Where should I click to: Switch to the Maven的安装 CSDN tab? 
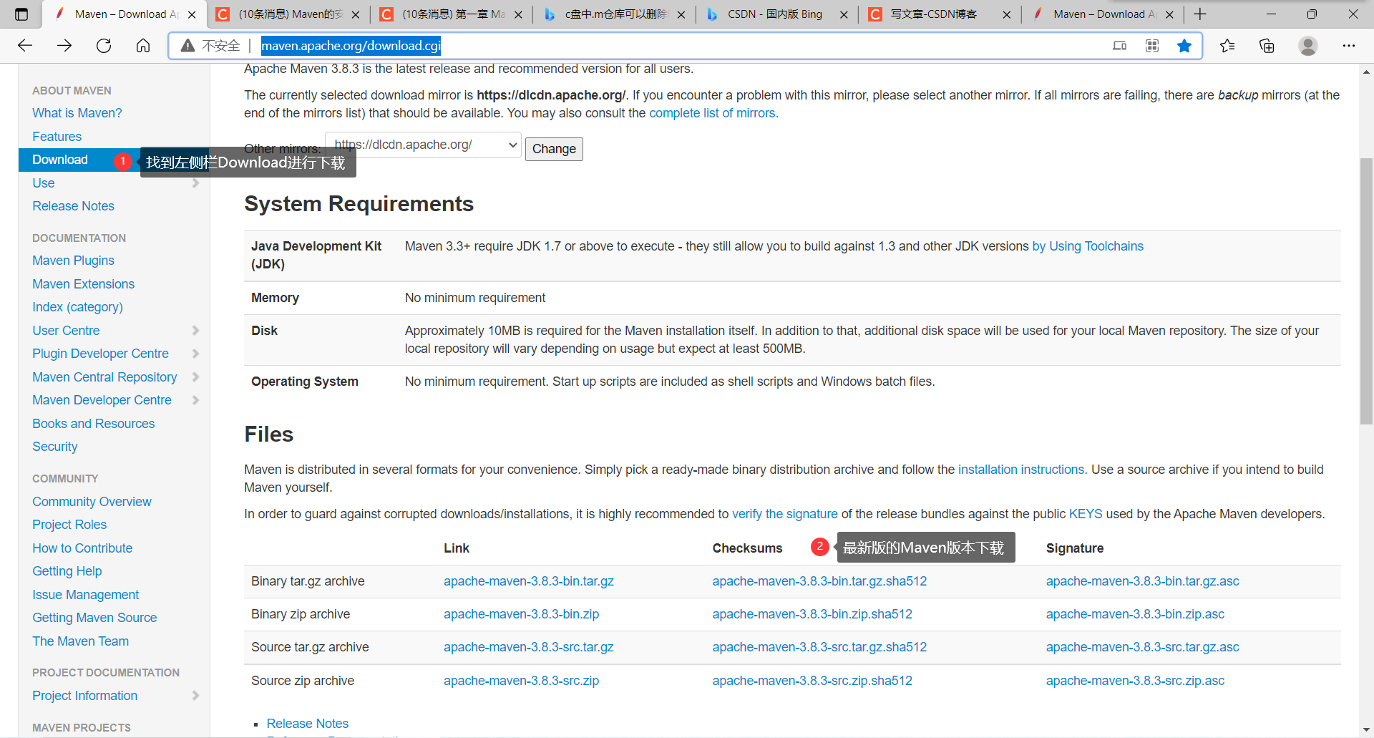(x=290, y=14)
